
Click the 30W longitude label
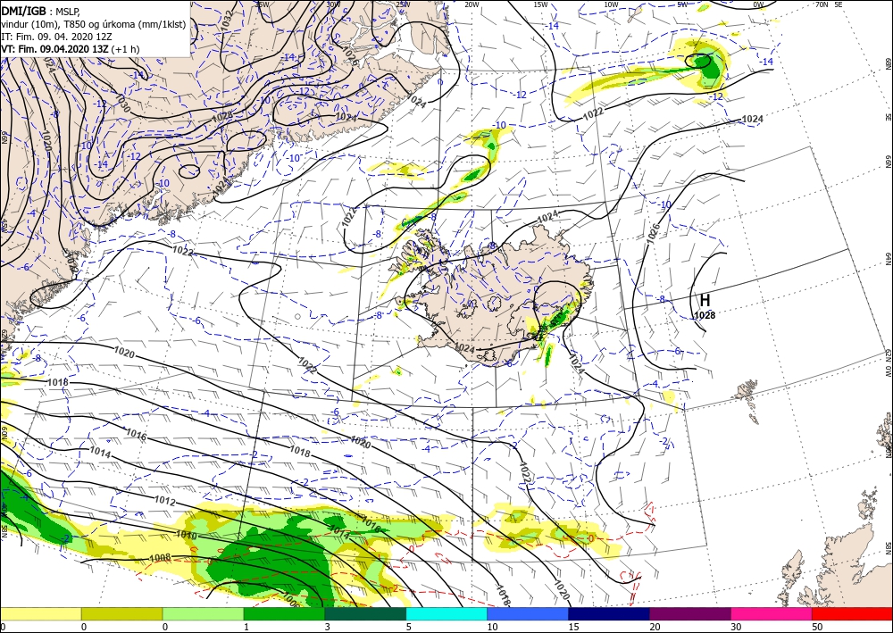pyautogui.click(x=334, y=4)
